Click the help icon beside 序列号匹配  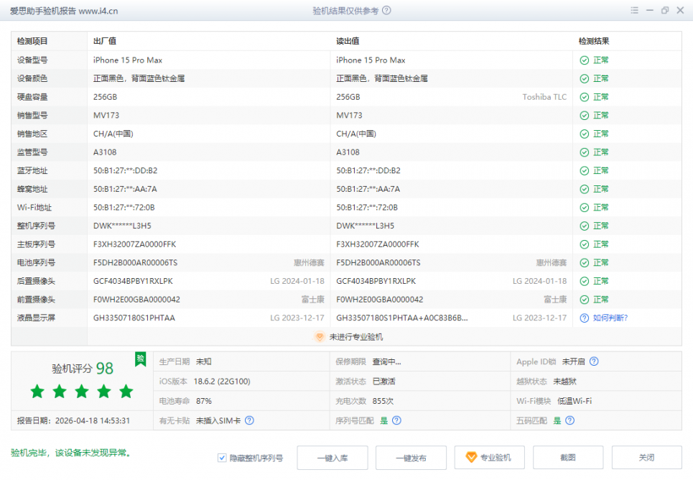coord(396,420)
